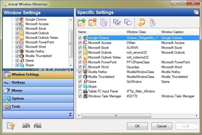This screenshot has height=135, width=202.
Task: Sort by the Window Class column header
Action: (x=142, y=32)
